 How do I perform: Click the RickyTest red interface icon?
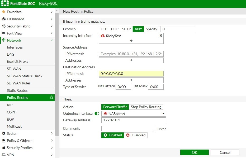click(103, 36)
